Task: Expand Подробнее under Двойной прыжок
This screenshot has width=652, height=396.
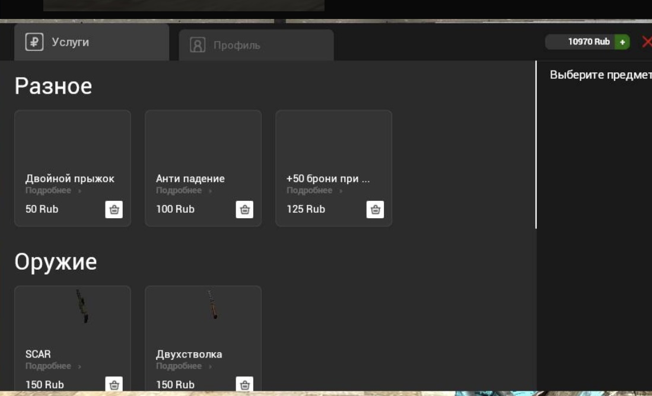Action: coord(53,191)
